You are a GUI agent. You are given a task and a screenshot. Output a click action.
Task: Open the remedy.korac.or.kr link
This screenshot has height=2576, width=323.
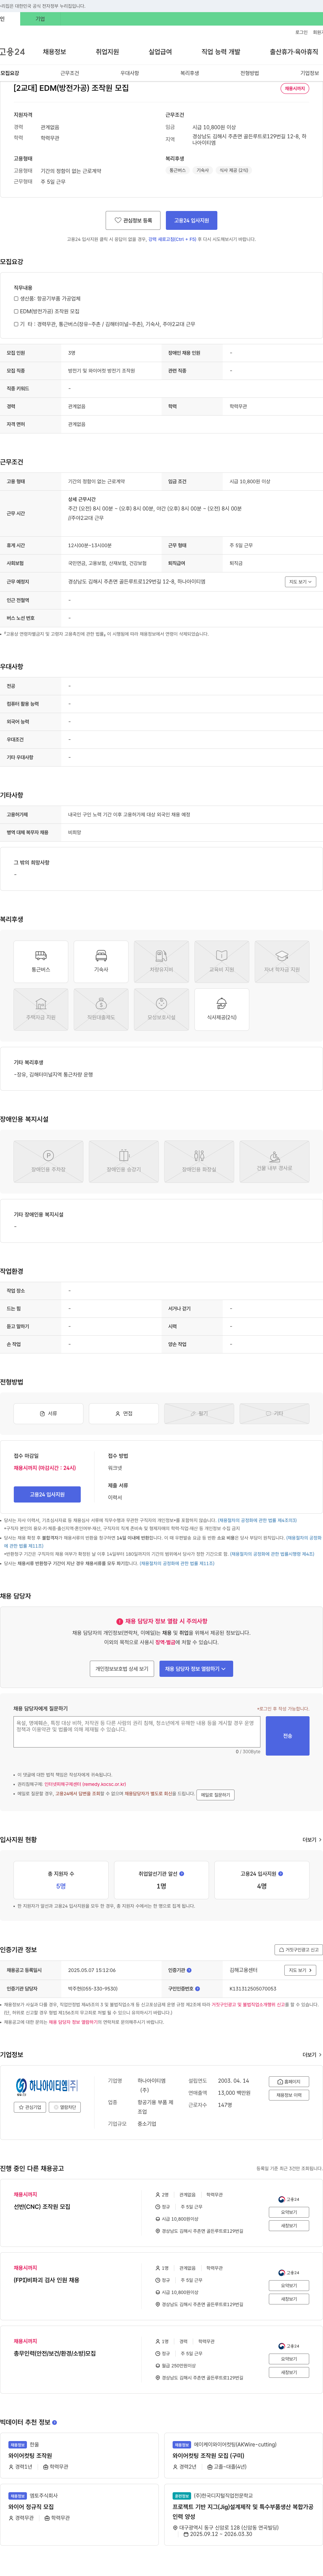click(x=85, y=1784)
